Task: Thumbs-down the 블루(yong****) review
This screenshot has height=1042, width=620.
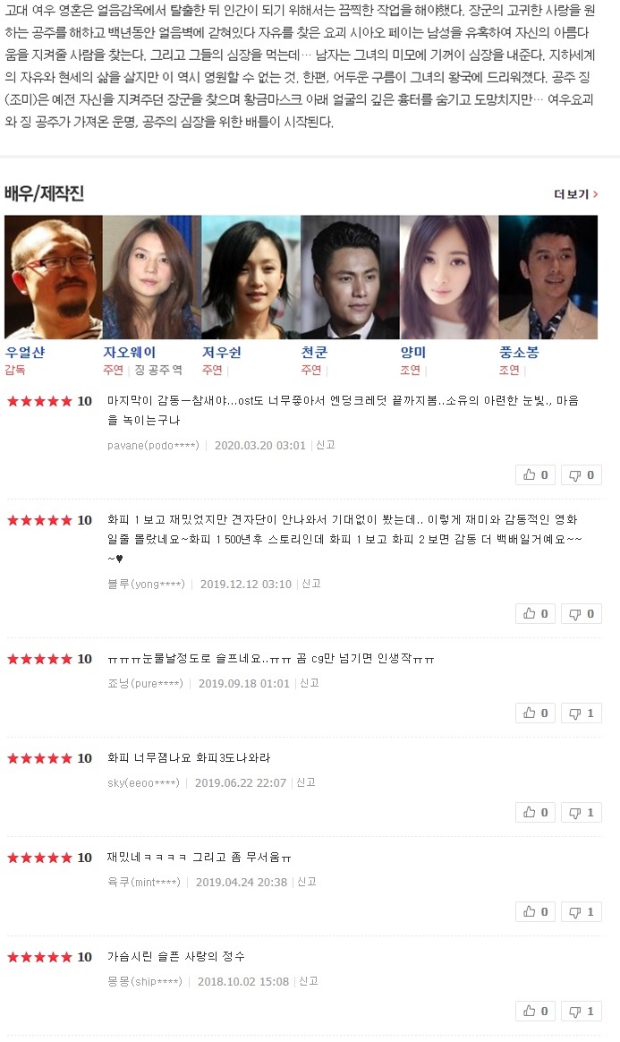Action: (582, 614)
